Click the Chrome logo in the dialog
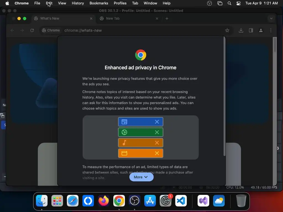 coord(141,55)
